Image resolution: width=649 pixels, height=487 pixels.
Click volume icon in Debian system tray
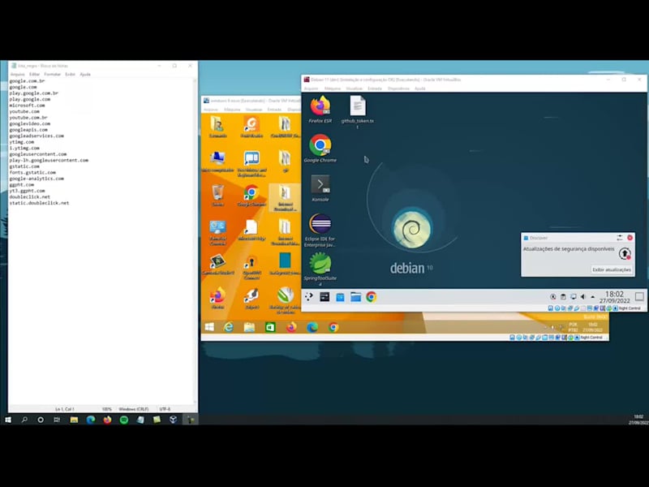tap(583, 296)
